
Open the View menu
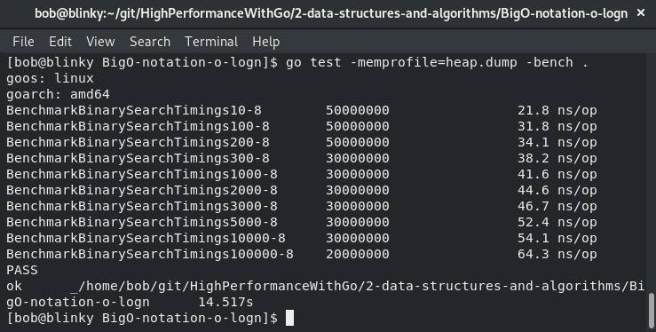[x=100, y=42]
